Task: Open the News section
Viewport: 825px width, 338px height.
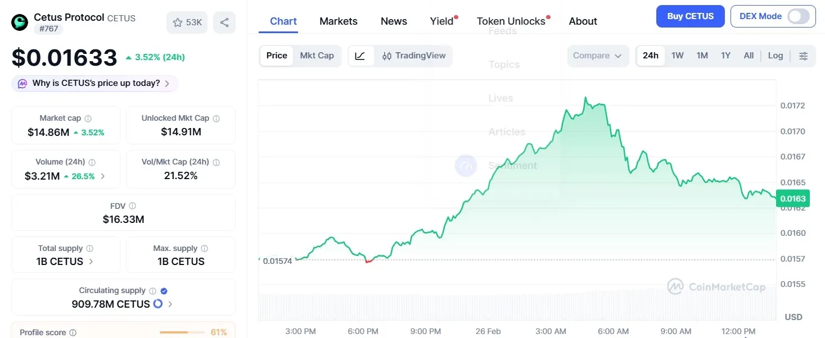Action: (x=393, y=21)
